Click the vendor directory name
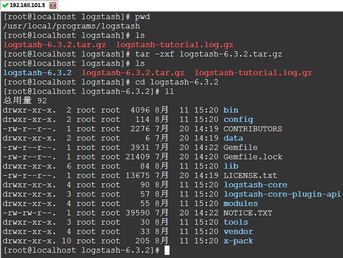This screenshot has height=258, width=343. (238, 231)
